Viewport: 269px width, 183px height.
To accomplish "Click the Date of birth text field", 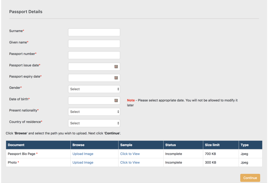I will 91,101.
